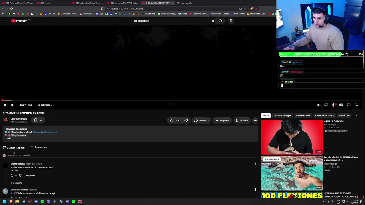
Task: Click the youtube.com address bar
Action: [x=171, y=9]
